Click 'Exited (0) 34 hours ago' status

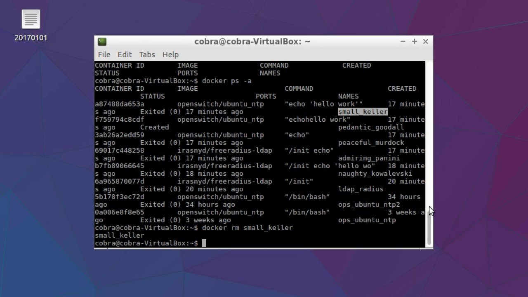pyautogui.click(x=188, y=205)
